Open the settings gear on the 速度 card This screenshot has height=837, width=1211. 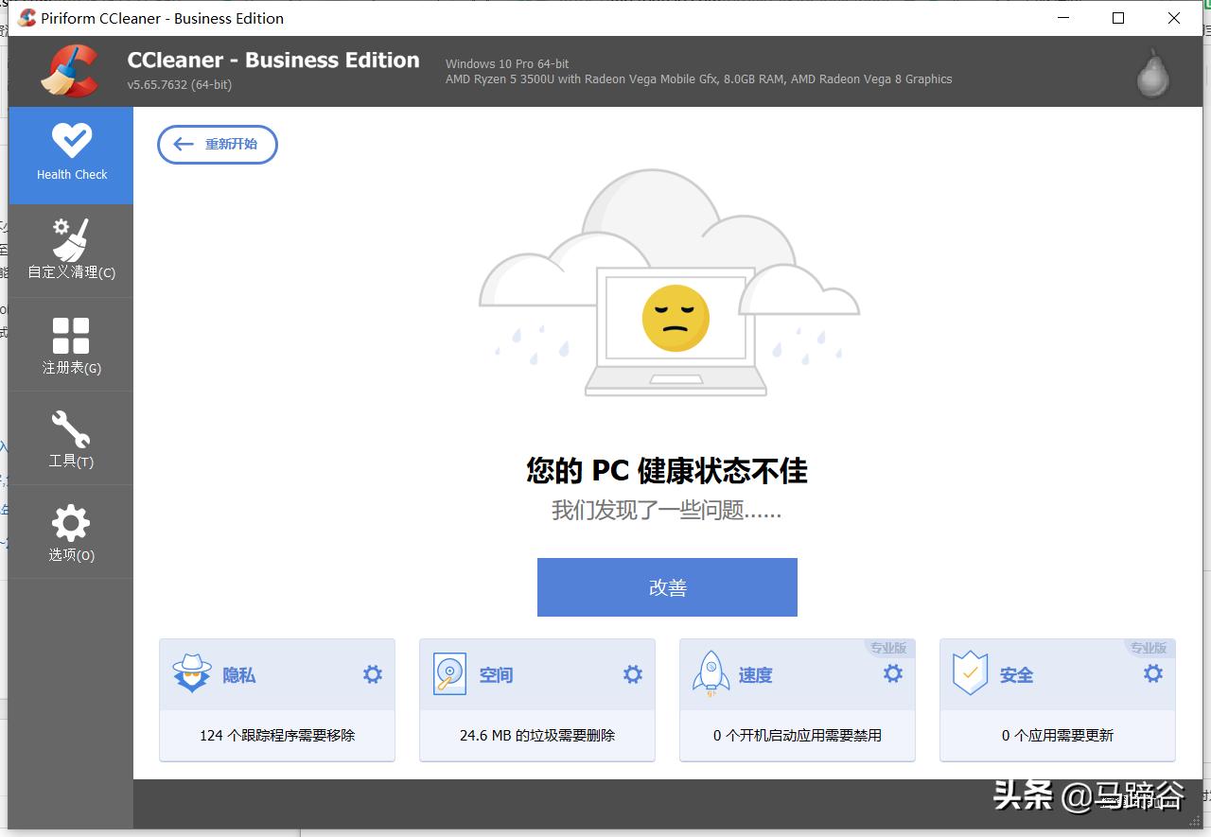tap(891, 673)
